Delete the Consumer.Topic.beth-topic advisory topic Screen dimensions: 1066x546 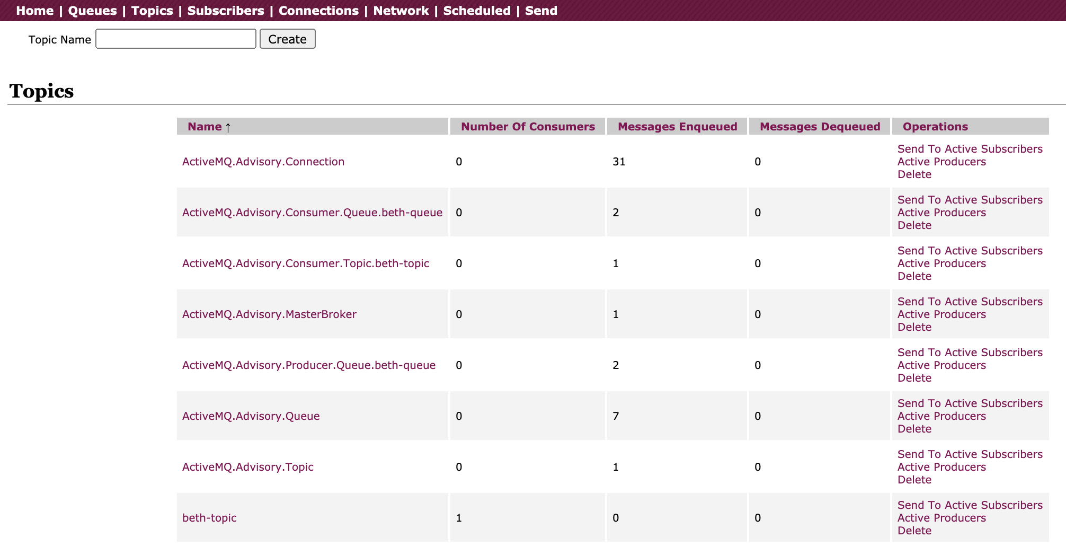click(x=914, y=276)
